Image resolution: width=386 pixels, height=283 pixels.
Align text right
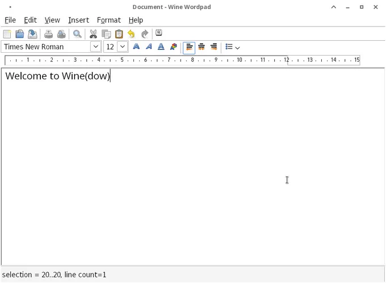click(x=213, y=47)
